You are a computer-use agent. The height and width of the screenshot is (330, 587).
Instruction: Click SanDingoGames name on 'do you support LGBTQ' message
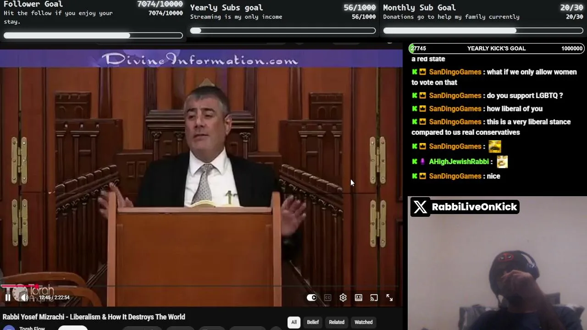tap(455, 96)
